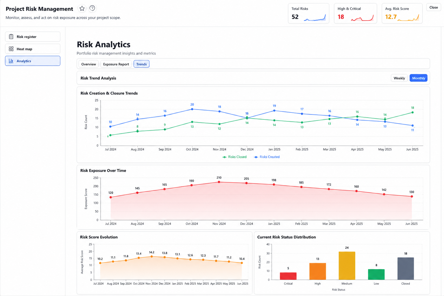Open the Risk register section
The width and height of the screenshot is (444, 296).
pyautogui.click(x=33, y=37)
